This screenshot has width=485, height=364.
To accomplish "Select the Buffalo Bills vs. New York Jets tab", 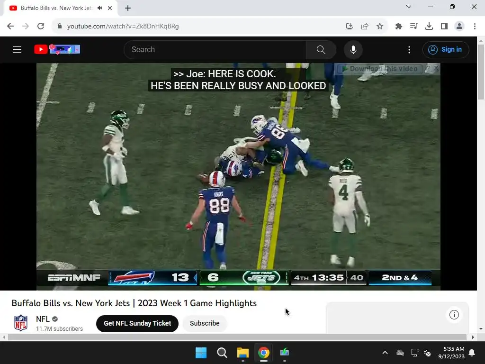I will [x=56, y=8].
